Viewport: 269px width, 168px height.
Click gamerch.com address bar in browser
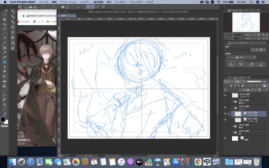39,15
